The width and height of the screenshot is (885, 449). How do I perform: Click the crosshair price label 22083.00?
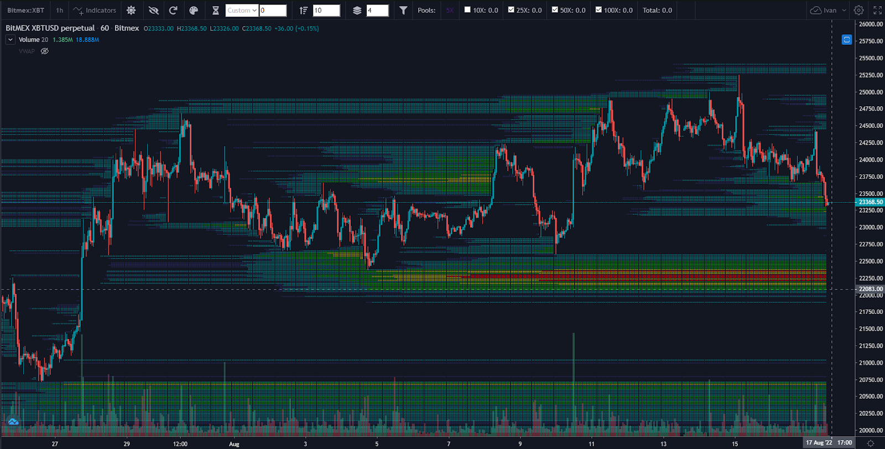871,289
